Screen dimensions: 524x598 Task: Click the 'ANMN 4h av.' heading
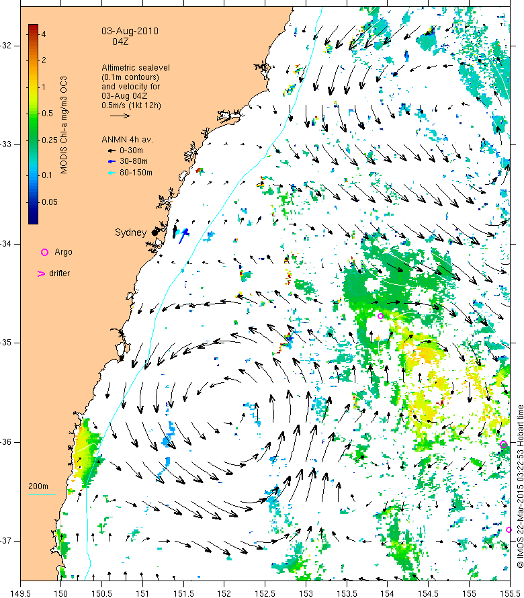(128, 140)
